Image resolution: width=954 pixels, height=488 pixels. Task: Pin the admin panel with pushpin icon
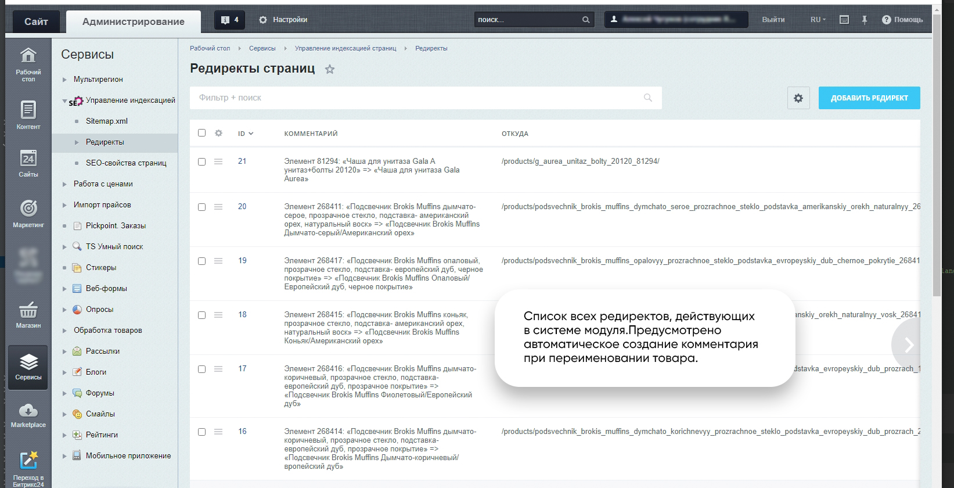(x=864, y=20)
